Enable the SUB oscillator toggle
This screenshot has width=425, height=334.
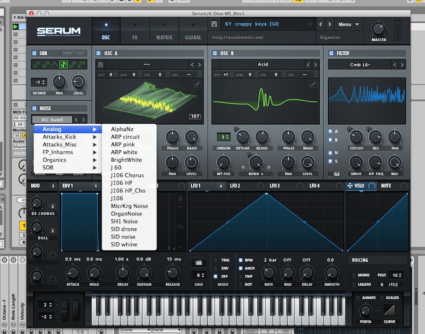click(34, 53)
